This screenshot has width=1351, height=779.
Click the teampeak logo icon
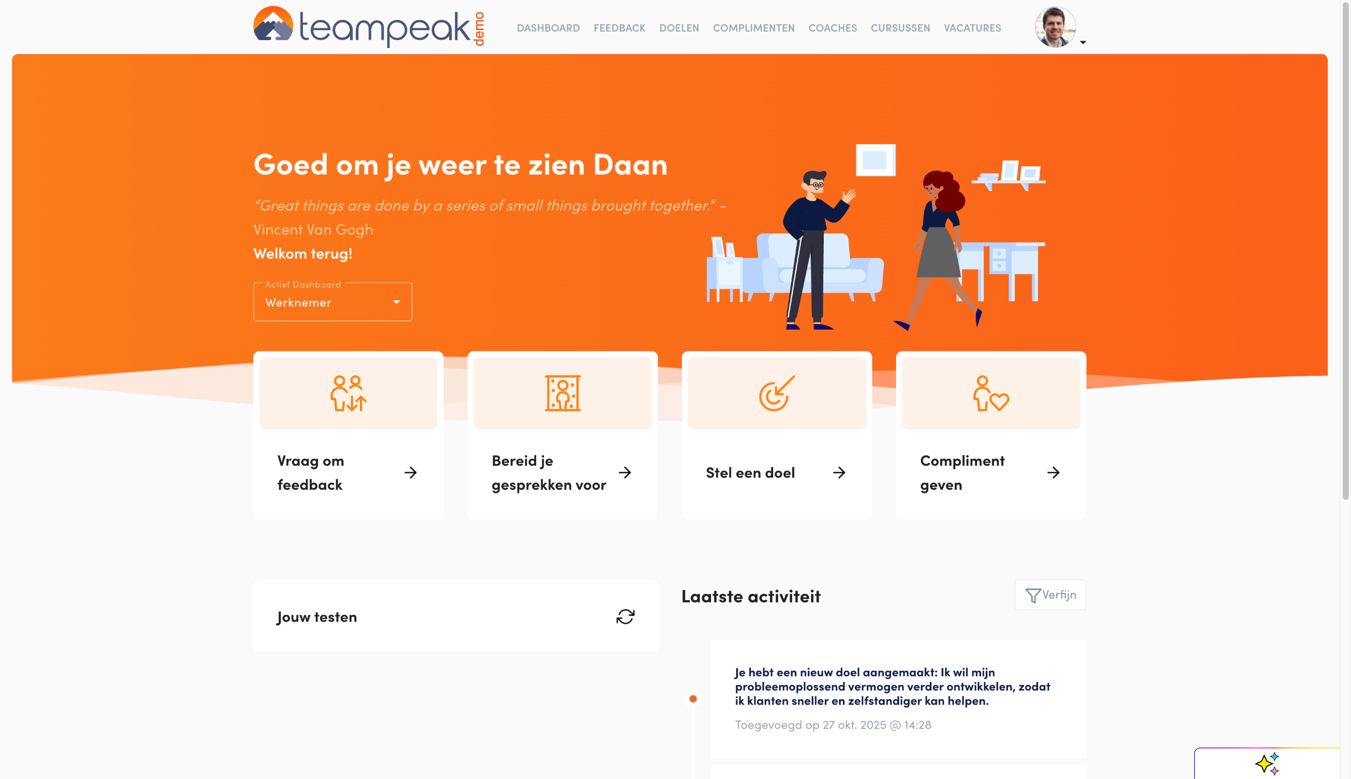point(273,25)
